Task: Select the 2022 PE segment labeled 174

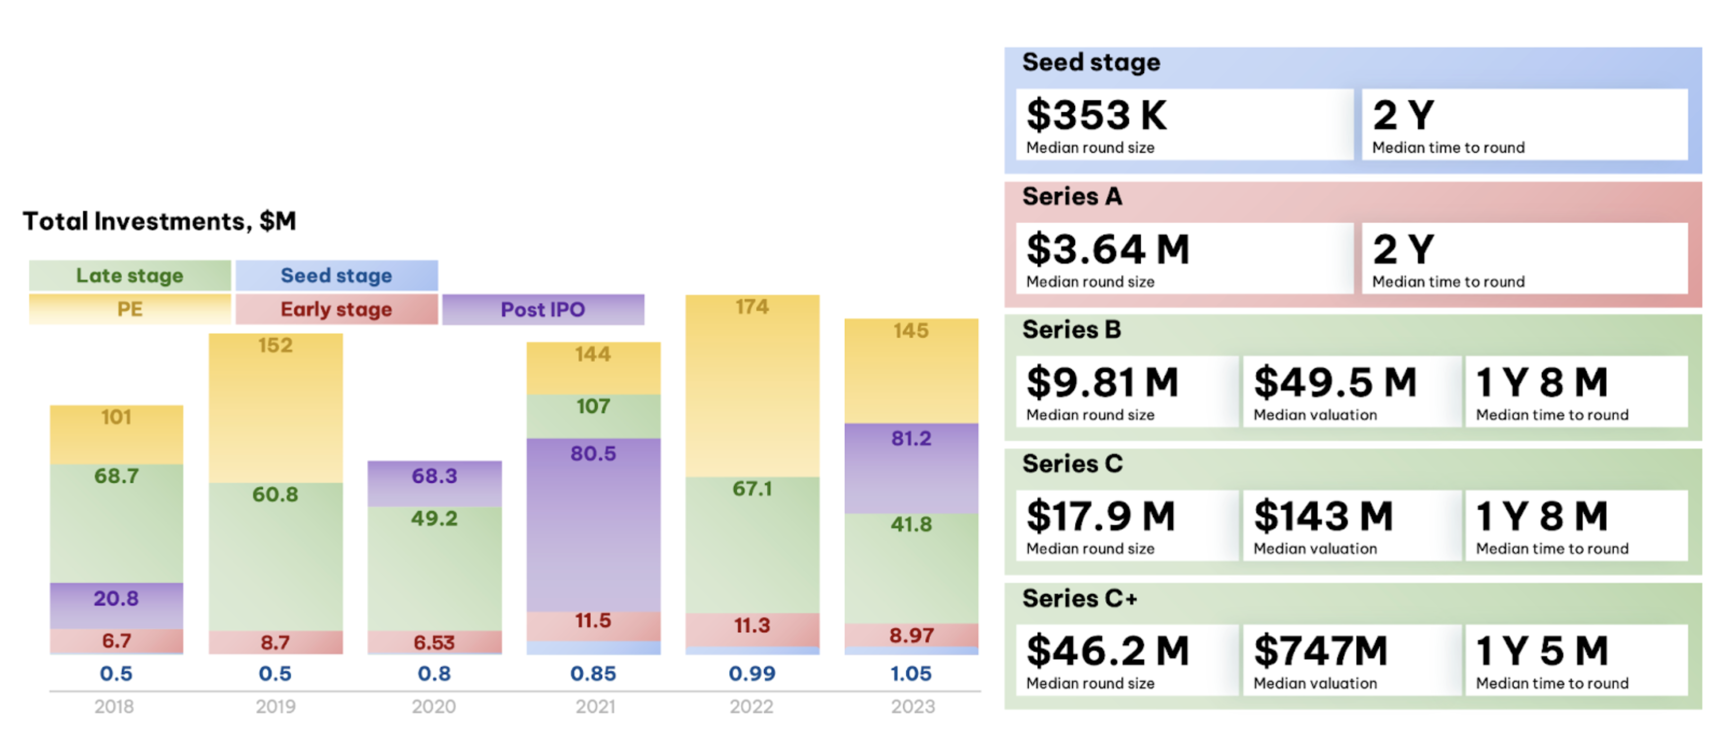Action: (x=753, y=385)
